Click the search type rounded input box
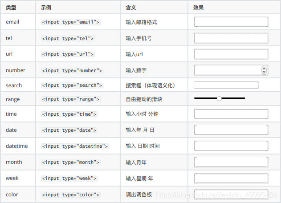The height and width of the screenshot is (203, 281). [226, 85]
